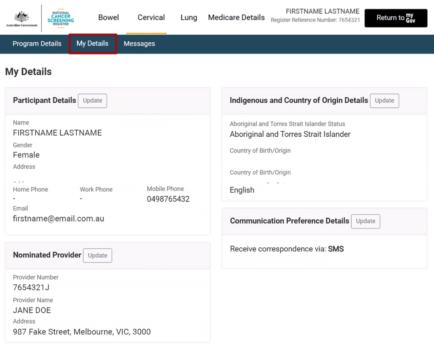Click the Register Reference Number 7654321 text
This screenshot has height=350, width=434.
[x=315, y=20]
